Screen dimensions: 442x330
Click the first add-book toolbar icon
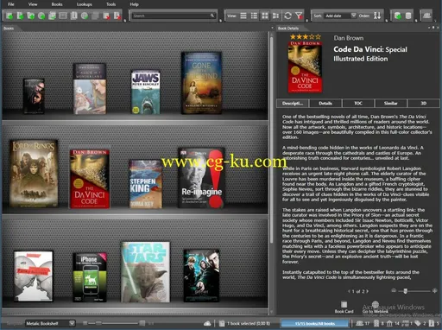point(9,16)
